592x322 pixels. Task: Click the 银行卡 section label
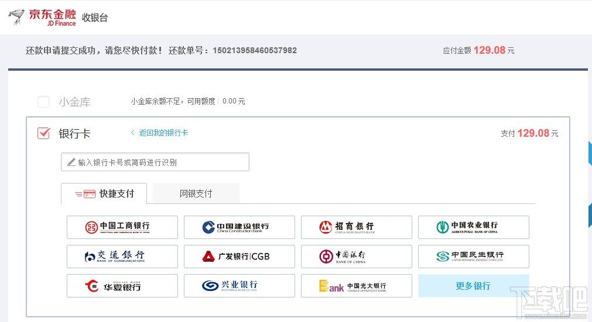tap(75, 134)
